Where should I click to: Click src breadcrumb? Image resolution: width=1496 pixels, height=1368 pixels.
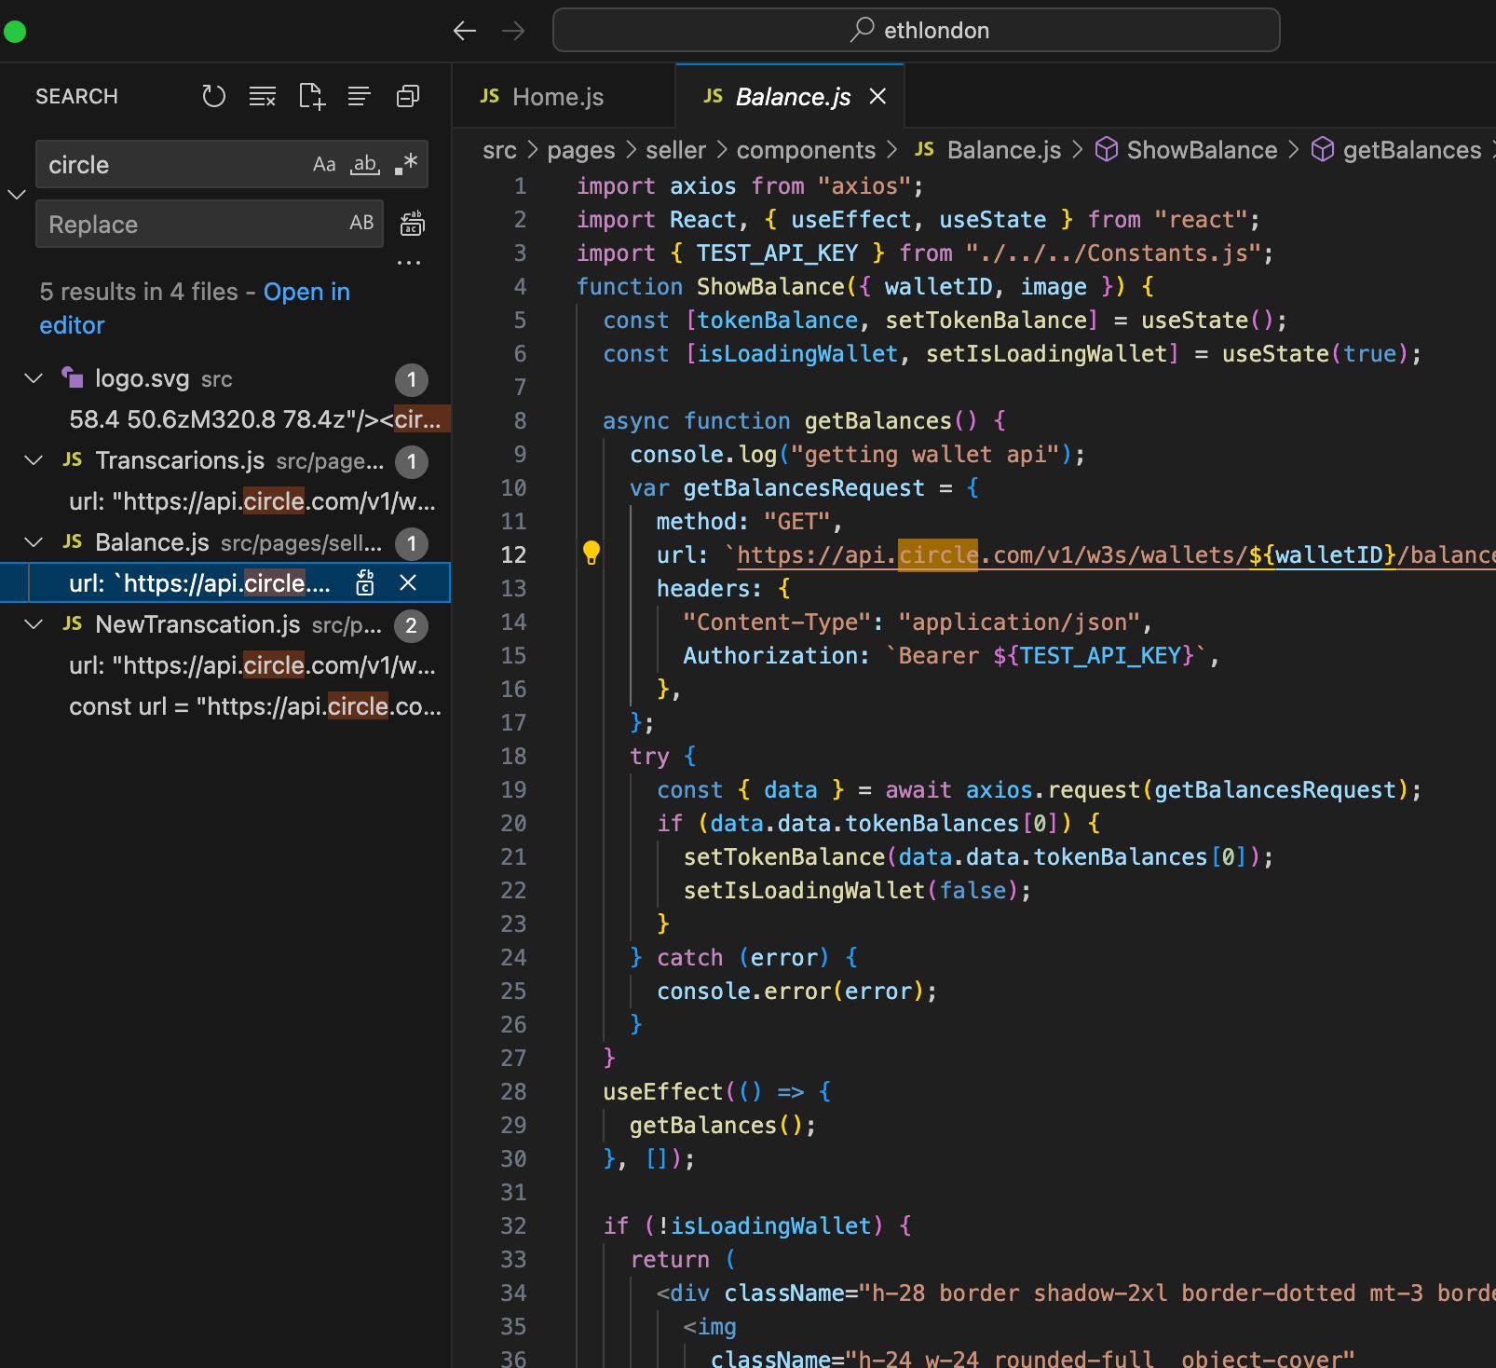499,150
